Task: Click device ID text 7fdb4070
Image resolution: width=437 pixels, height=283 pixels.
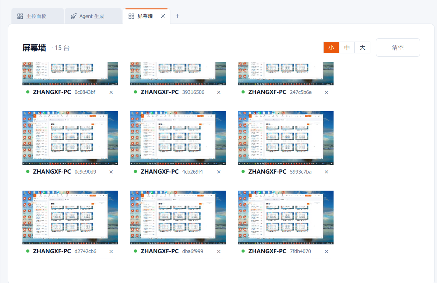Action: coord(300,251)
